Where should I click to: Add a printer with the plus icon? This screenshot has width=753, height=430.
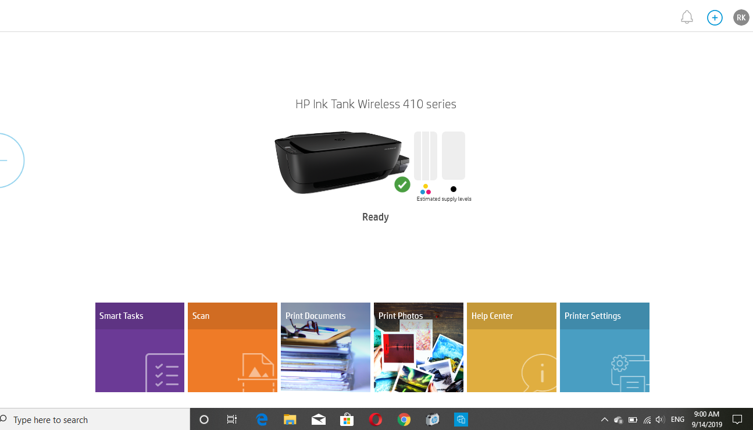[x=715, y=17]
